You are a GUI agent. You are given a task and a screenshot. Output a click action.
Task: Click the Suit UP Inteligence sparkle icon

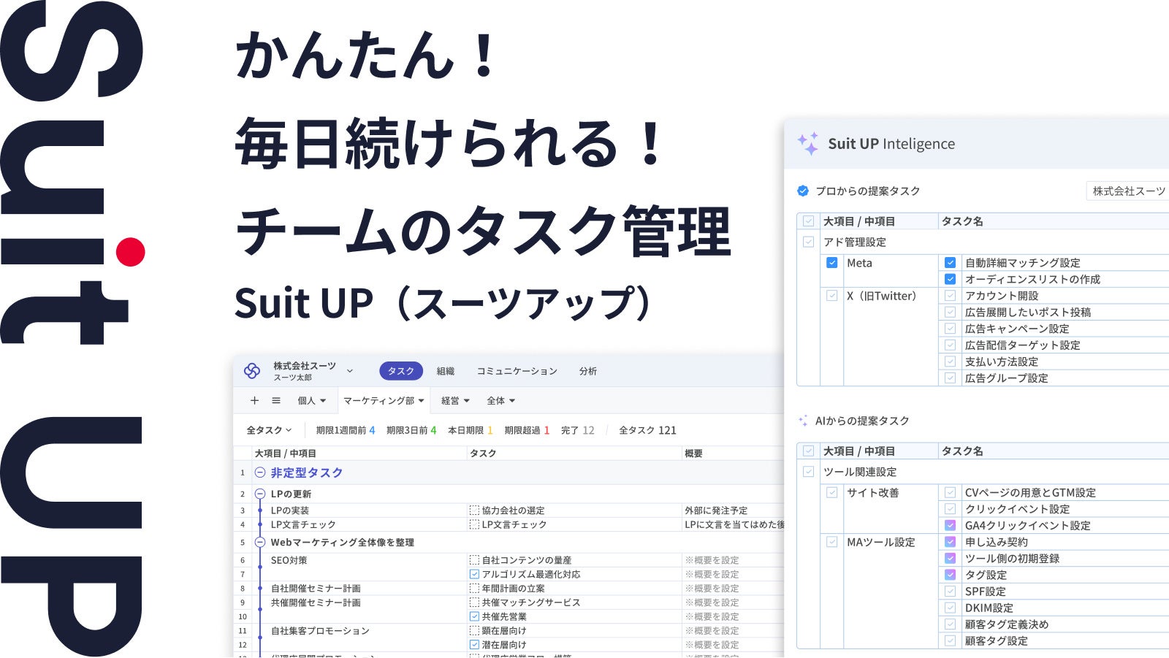click(x=807, y=143)
